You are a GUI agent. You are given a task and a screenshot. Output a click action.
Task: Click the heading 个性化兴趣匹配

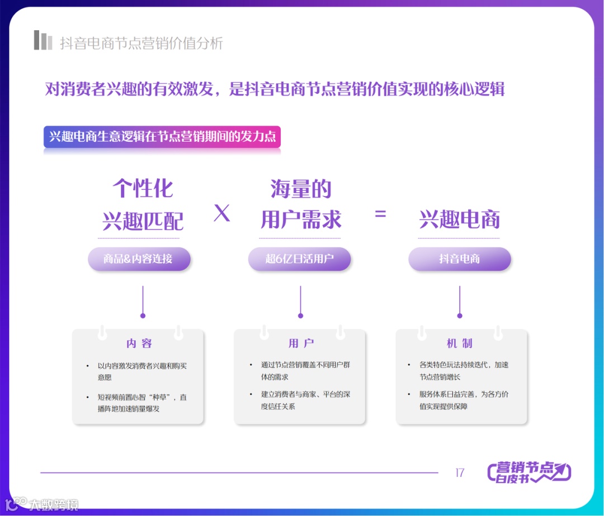click(143, 204)
